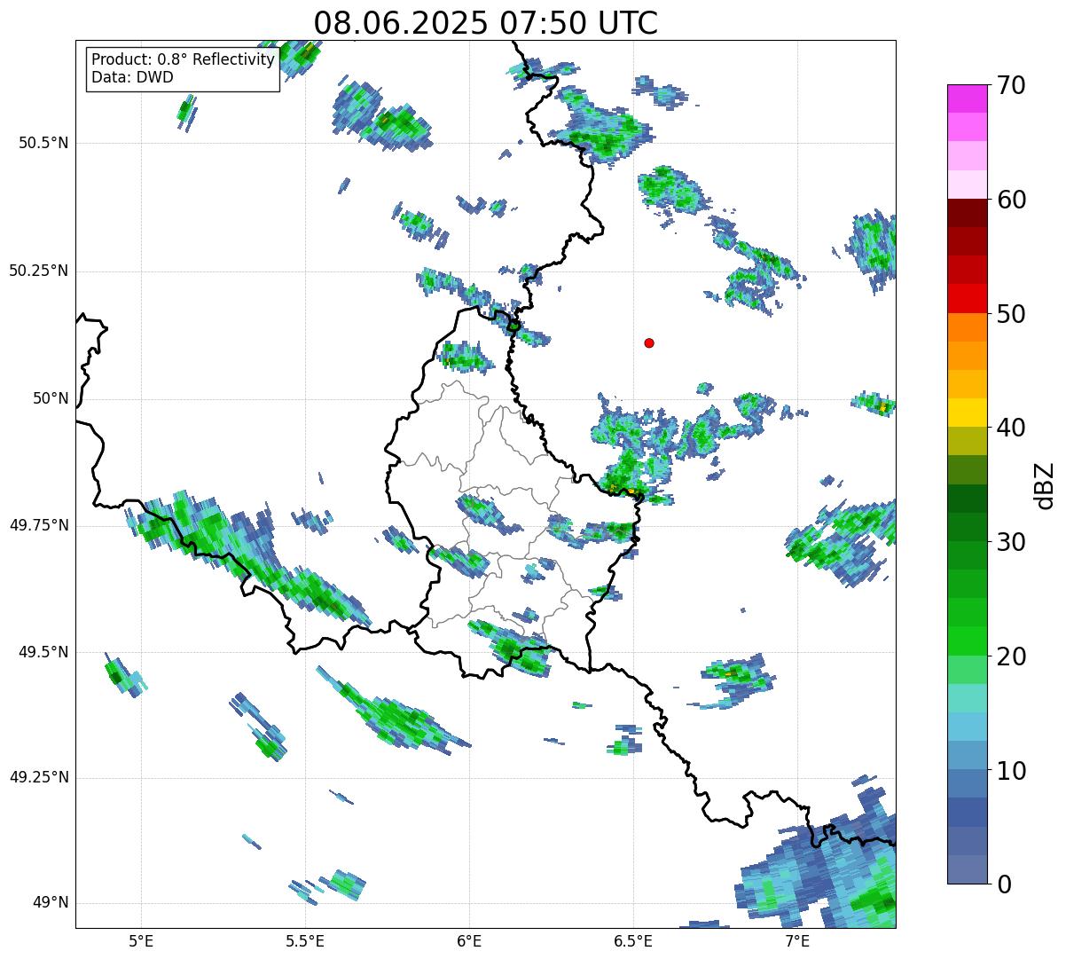1066x959 pixels.
Task: Click the bright red colorbar segment above 50
Action: pyautogui.click(x=968, y=299)
